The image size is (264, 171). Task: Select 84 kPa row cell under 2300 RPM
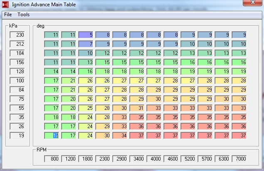click(103, 89)
